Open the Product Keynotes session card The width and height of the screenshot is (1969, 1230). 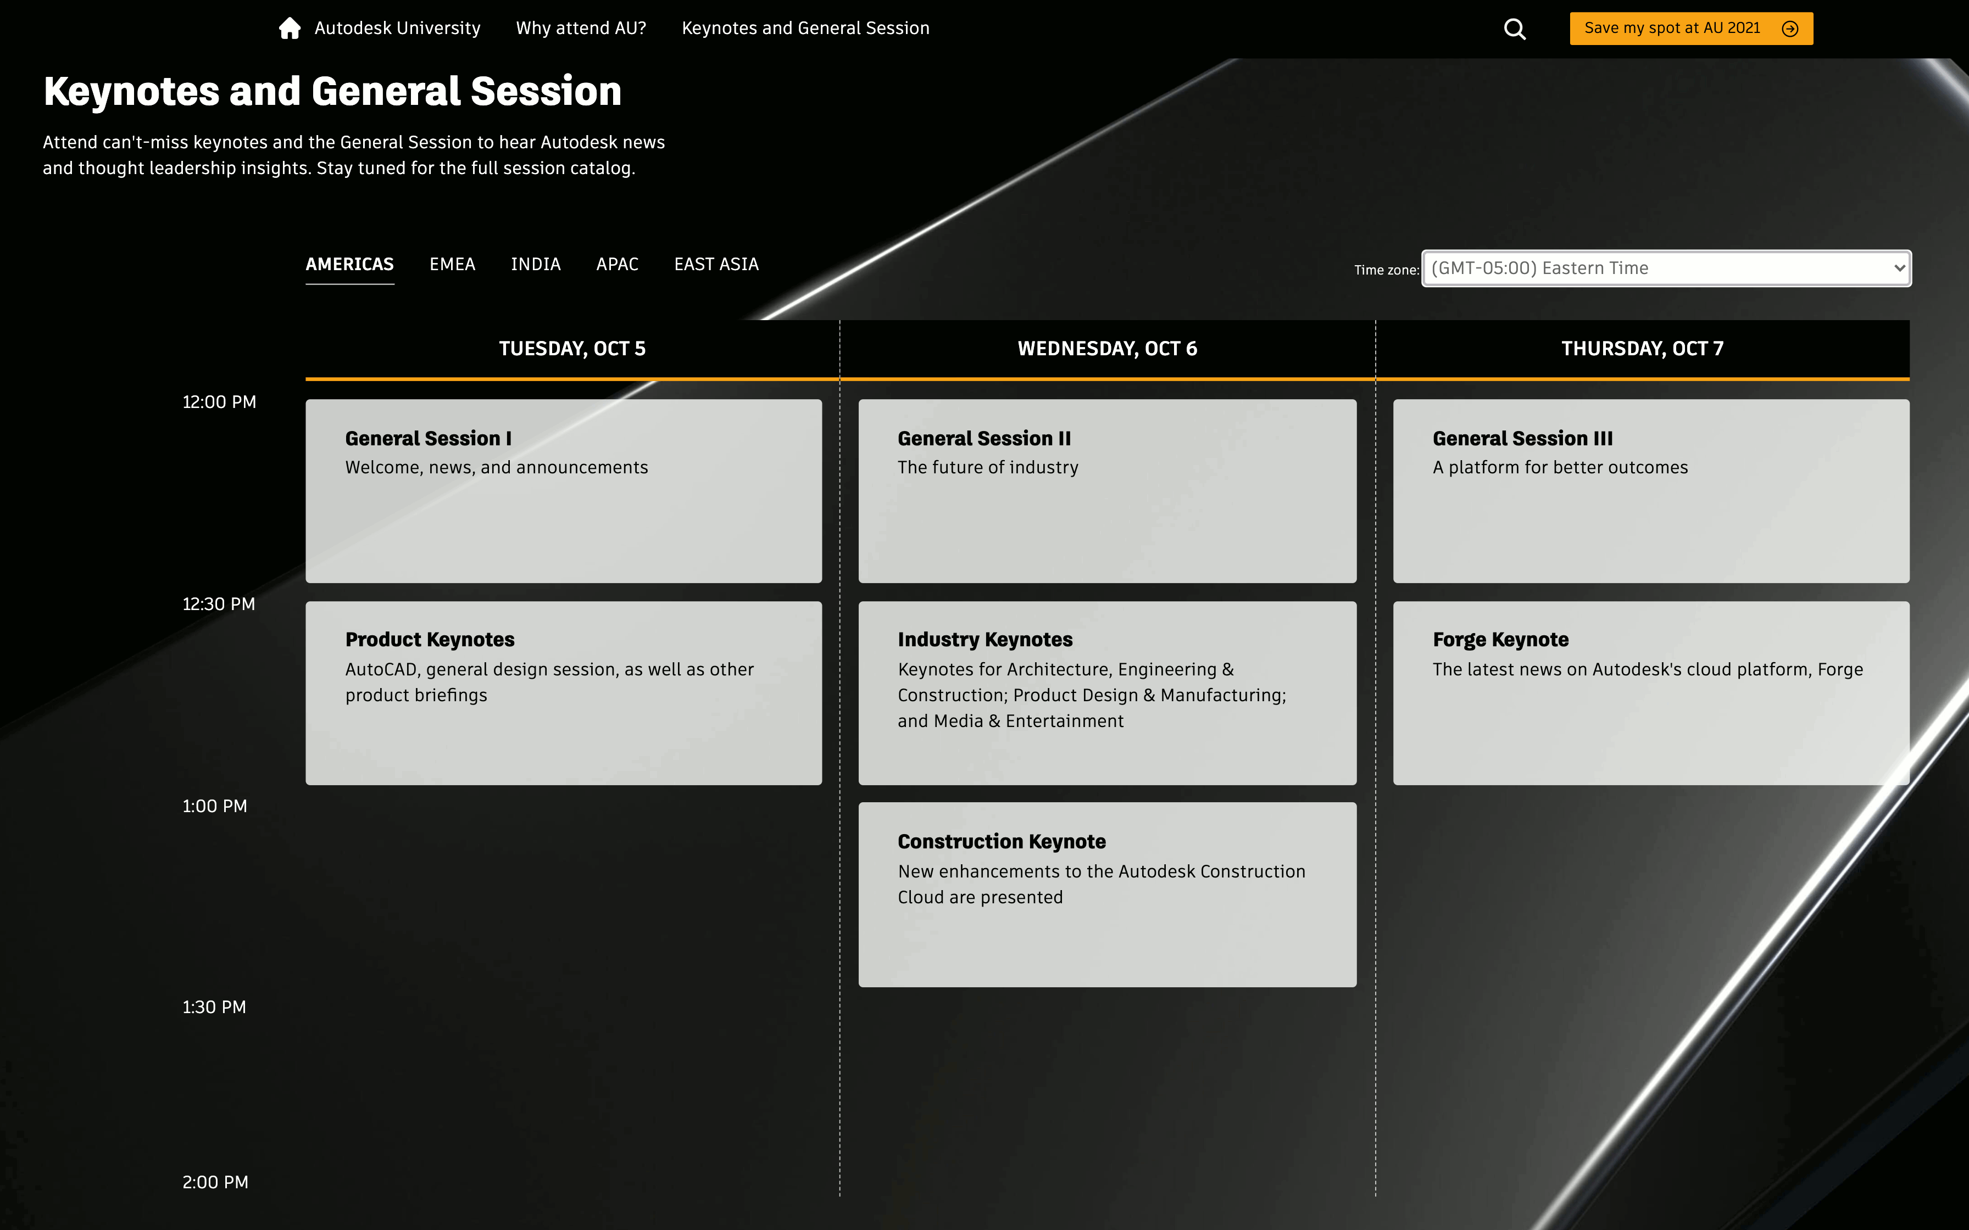[x=563, y=692]
